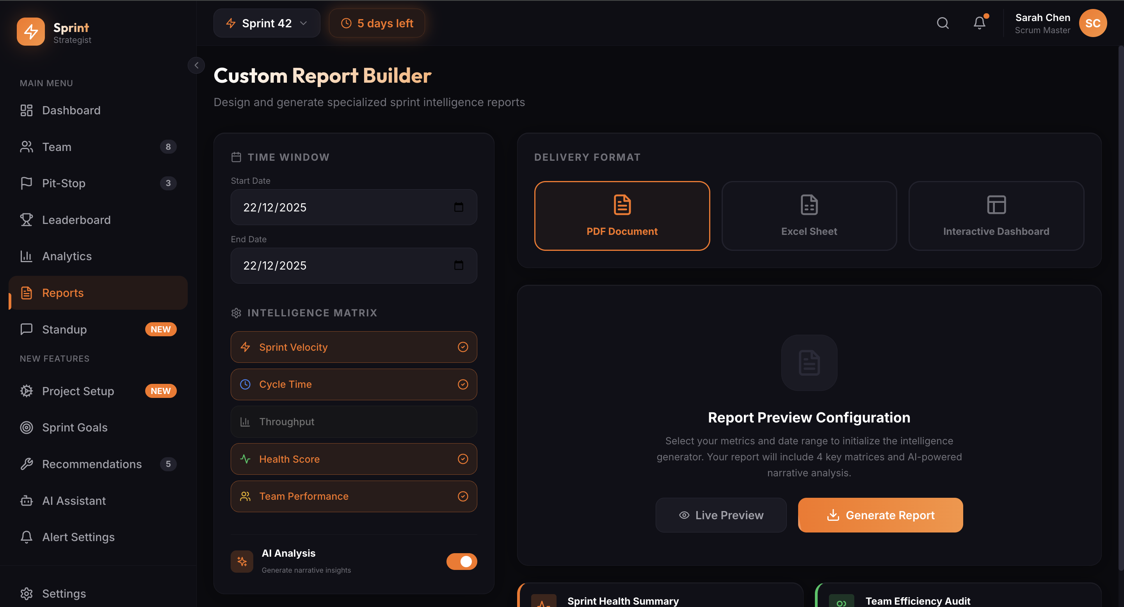Choose the Excel Sheet format icon
The width and height of the screenshot is (1124, 607).
point(809,204)
